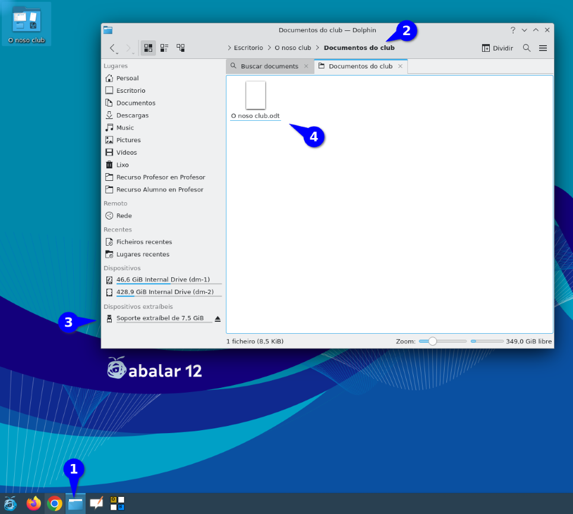Select the O noso club.odt file thumbnail

tap(256, 95)
